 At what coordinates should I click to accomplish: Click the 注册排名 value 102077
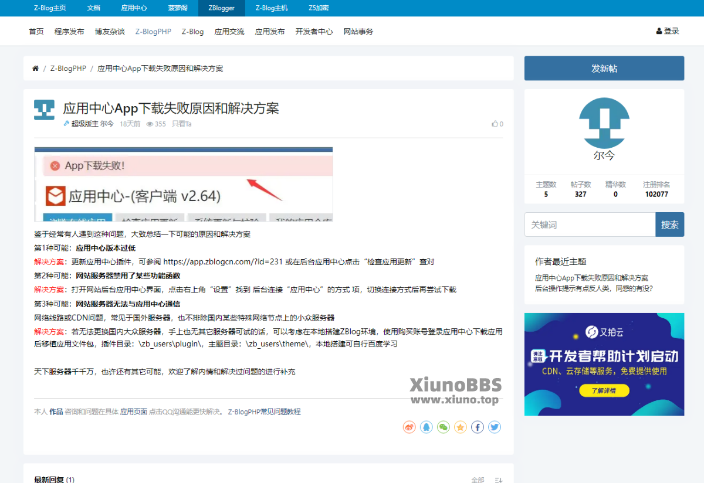point(656,194)
